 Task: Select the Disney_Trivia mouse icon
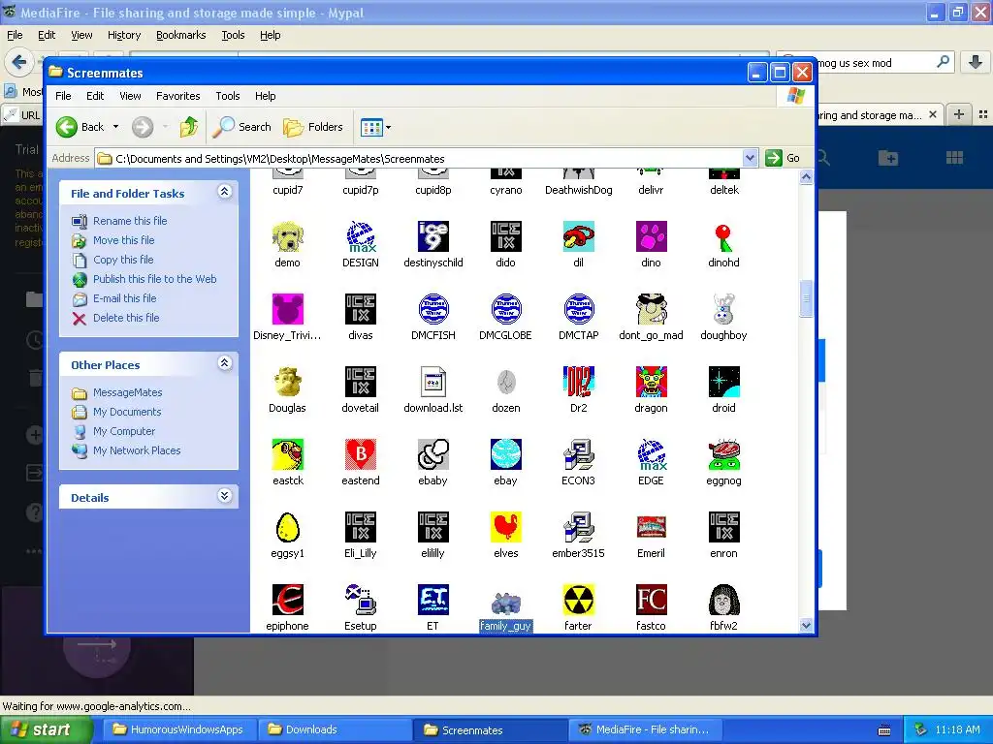tap(287, 309)
